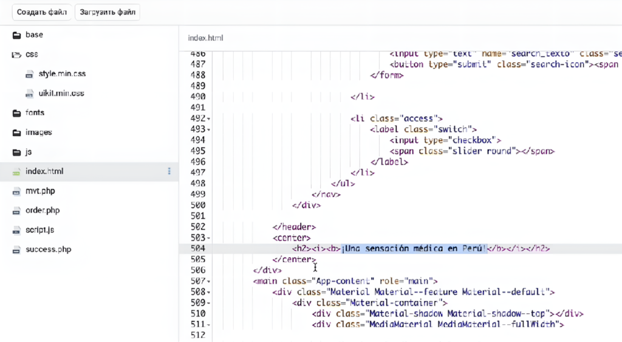
Task: Open the index.html three-dot options menu
Action: [169, 171]
